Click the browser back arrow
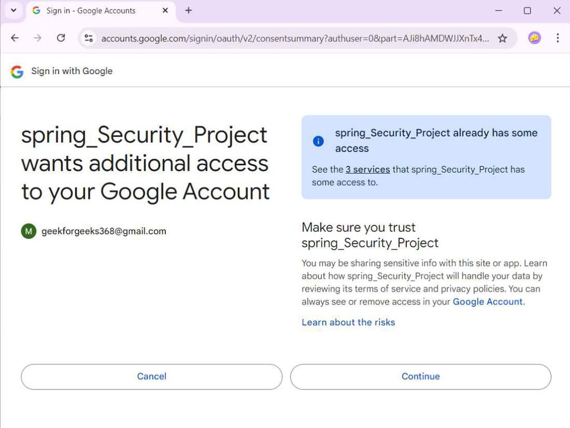 15,38
